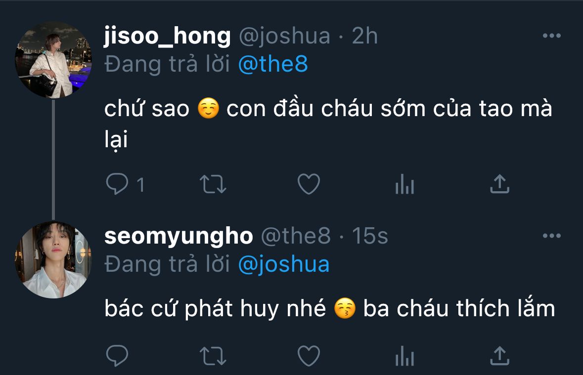
Task: Share jisoo_hong's tweet
Action: (x=499, y=185)
